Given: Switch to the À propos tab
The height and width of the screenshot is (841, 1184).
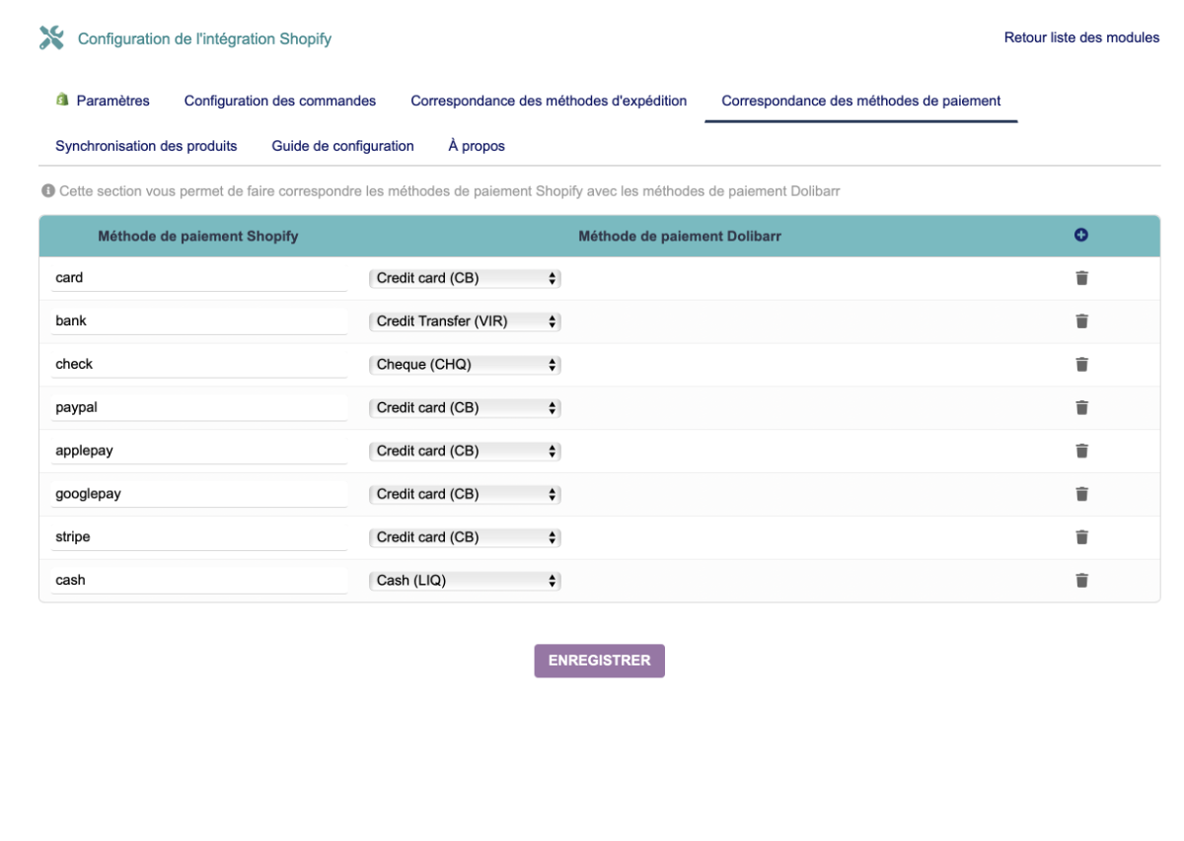Looking at the screenshot, I should click(x=477, y=145).
